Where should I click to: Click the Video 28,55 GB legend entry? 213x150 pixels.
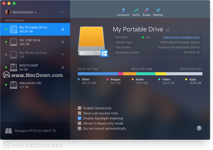(x=166, y=81)
